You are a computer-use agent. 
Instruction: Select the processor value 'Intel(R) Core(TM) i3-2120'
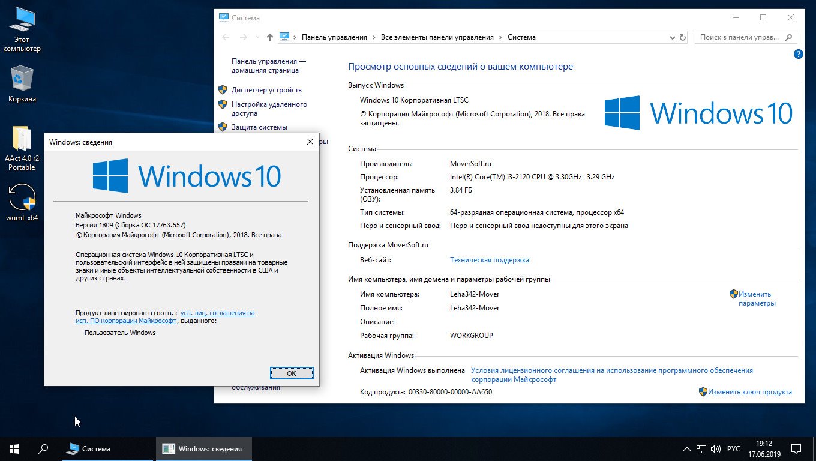(532, 177)
